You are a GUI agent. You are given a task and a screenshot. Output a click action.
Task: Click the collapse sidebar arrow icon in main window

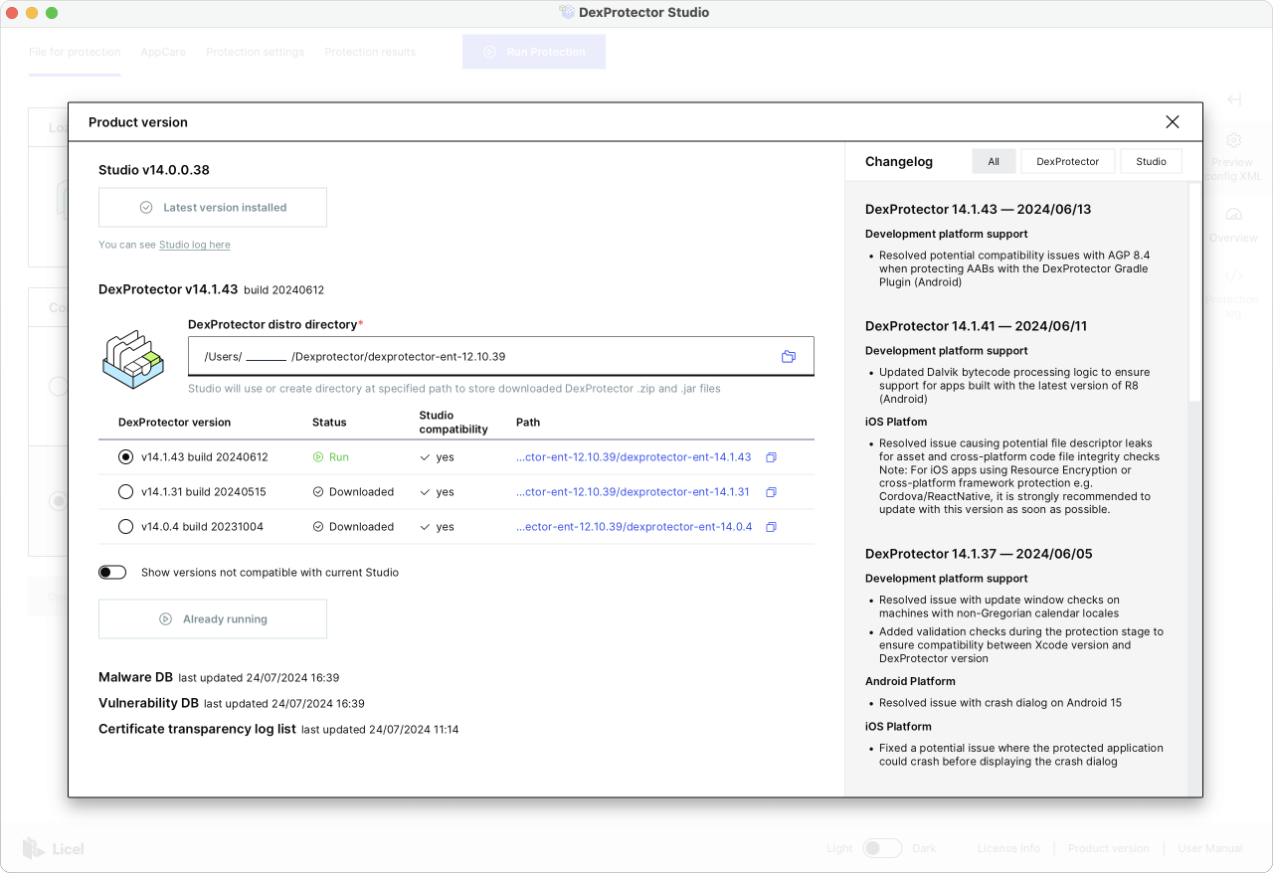(x=1234, y=99)
